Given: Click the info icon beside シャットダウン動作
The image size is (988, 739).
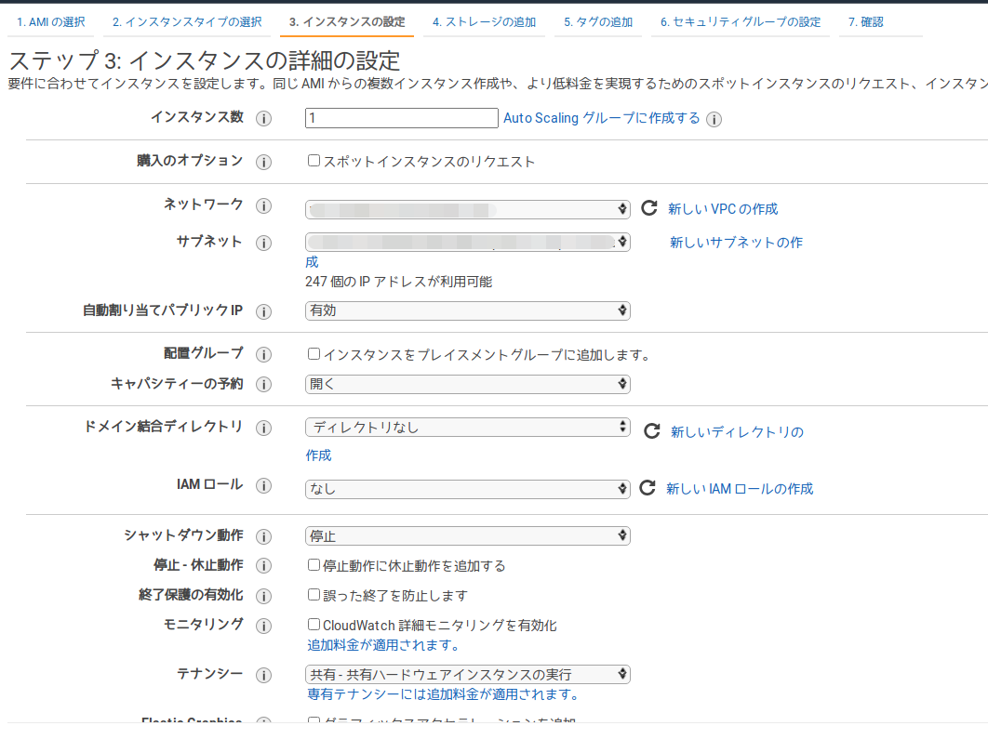Looking at the screenshot, I should tap(263, 535).
